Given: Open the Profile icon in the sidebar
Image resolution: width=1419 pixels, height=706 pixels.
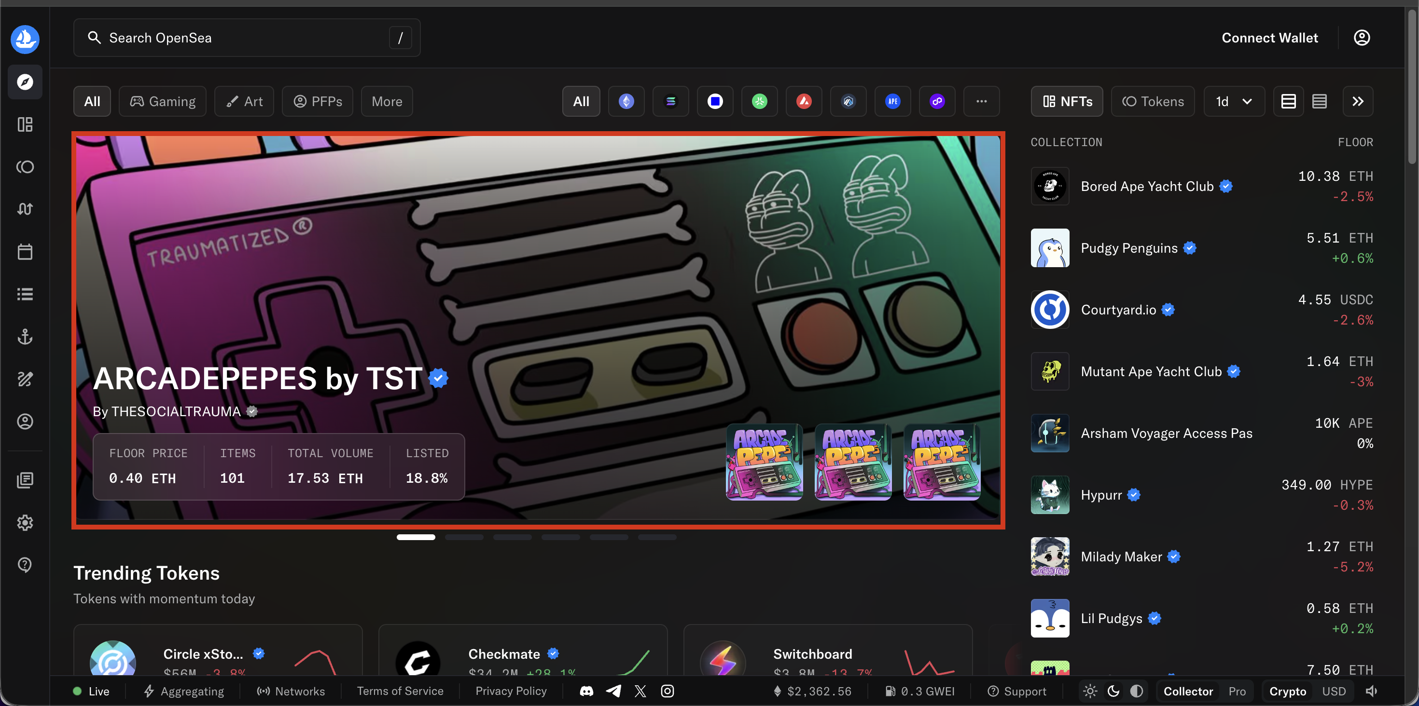Looking at the screenshot, I should pos(25,421).
